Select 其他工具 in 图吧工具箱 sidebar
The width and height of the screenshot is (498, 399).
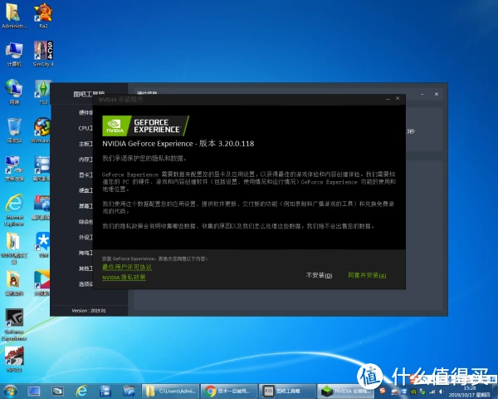[85, 268]
